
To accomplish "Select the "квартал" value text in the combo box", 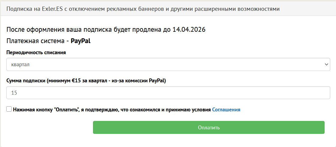I will tap(20, 65).
